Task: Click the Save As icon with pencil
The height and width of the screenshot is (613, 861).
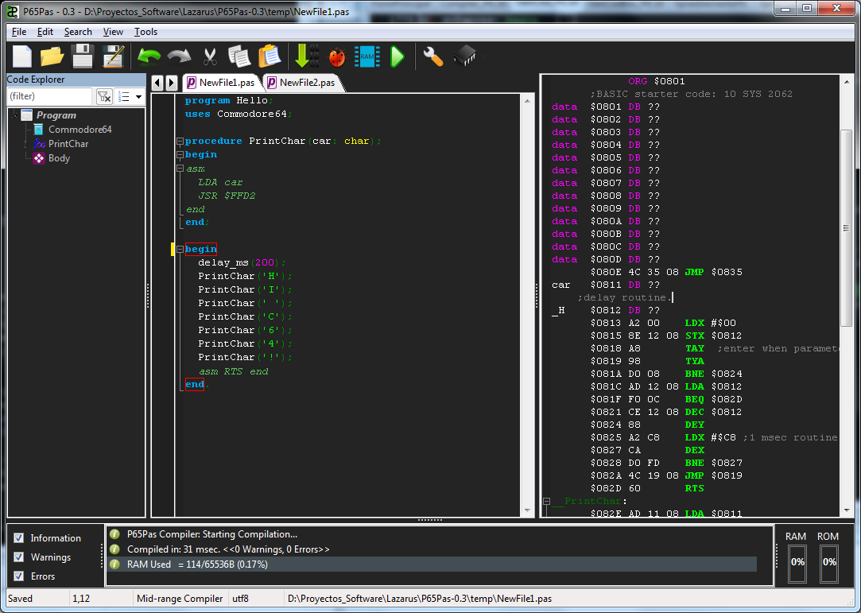Action: (114, 56)
